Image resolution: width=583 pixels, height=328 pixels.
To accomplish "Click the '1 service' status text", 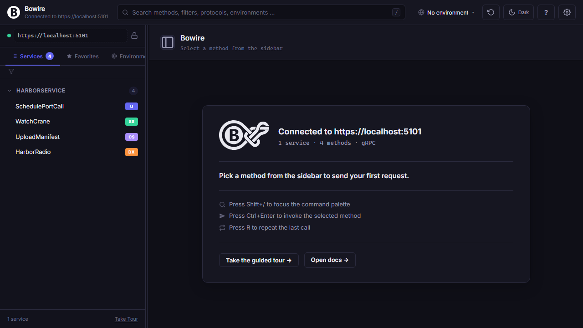I will (18, 319).
